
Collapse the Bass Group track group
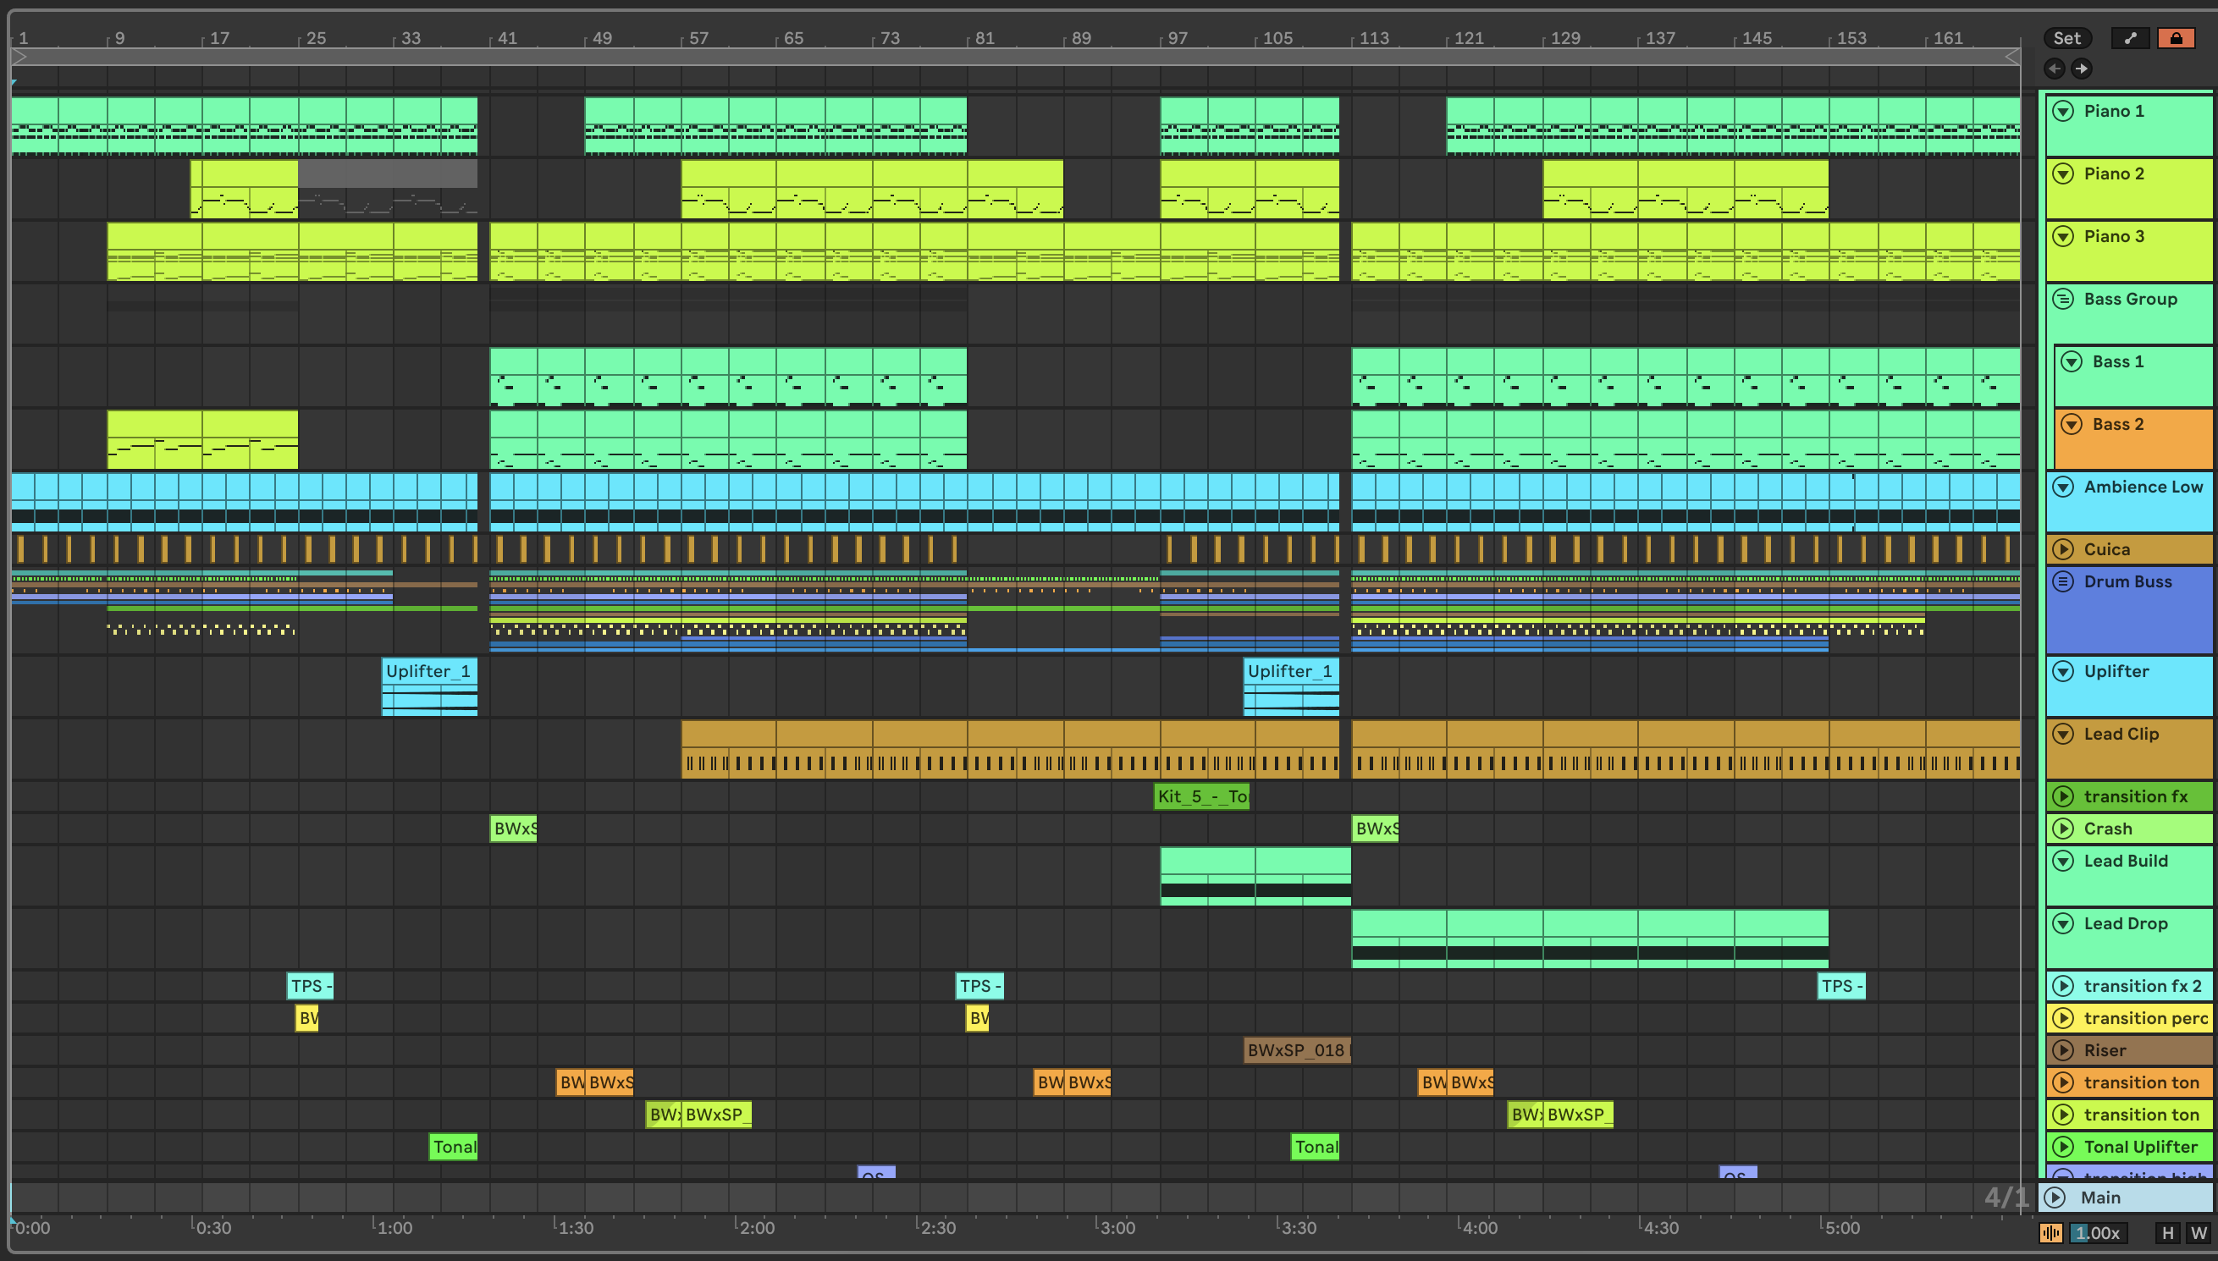(x=2064, y=299)
